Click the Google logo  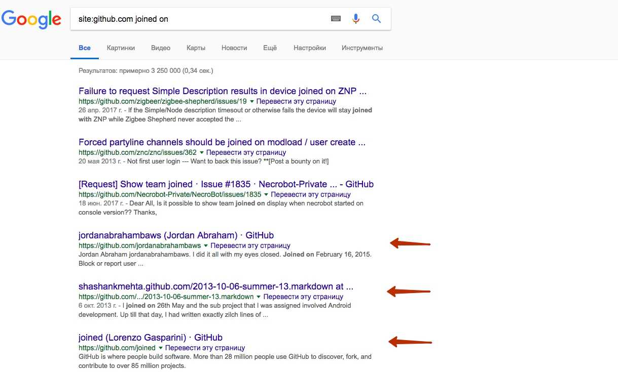[31, 19]
